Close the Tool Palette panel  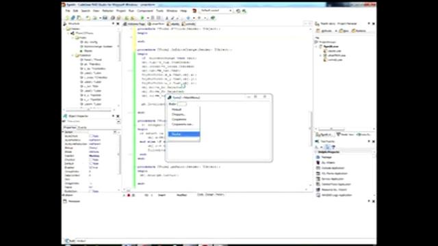[374, 141]
